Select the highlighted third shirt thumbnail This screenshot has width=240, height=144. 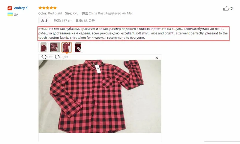[x=67, y=47]
